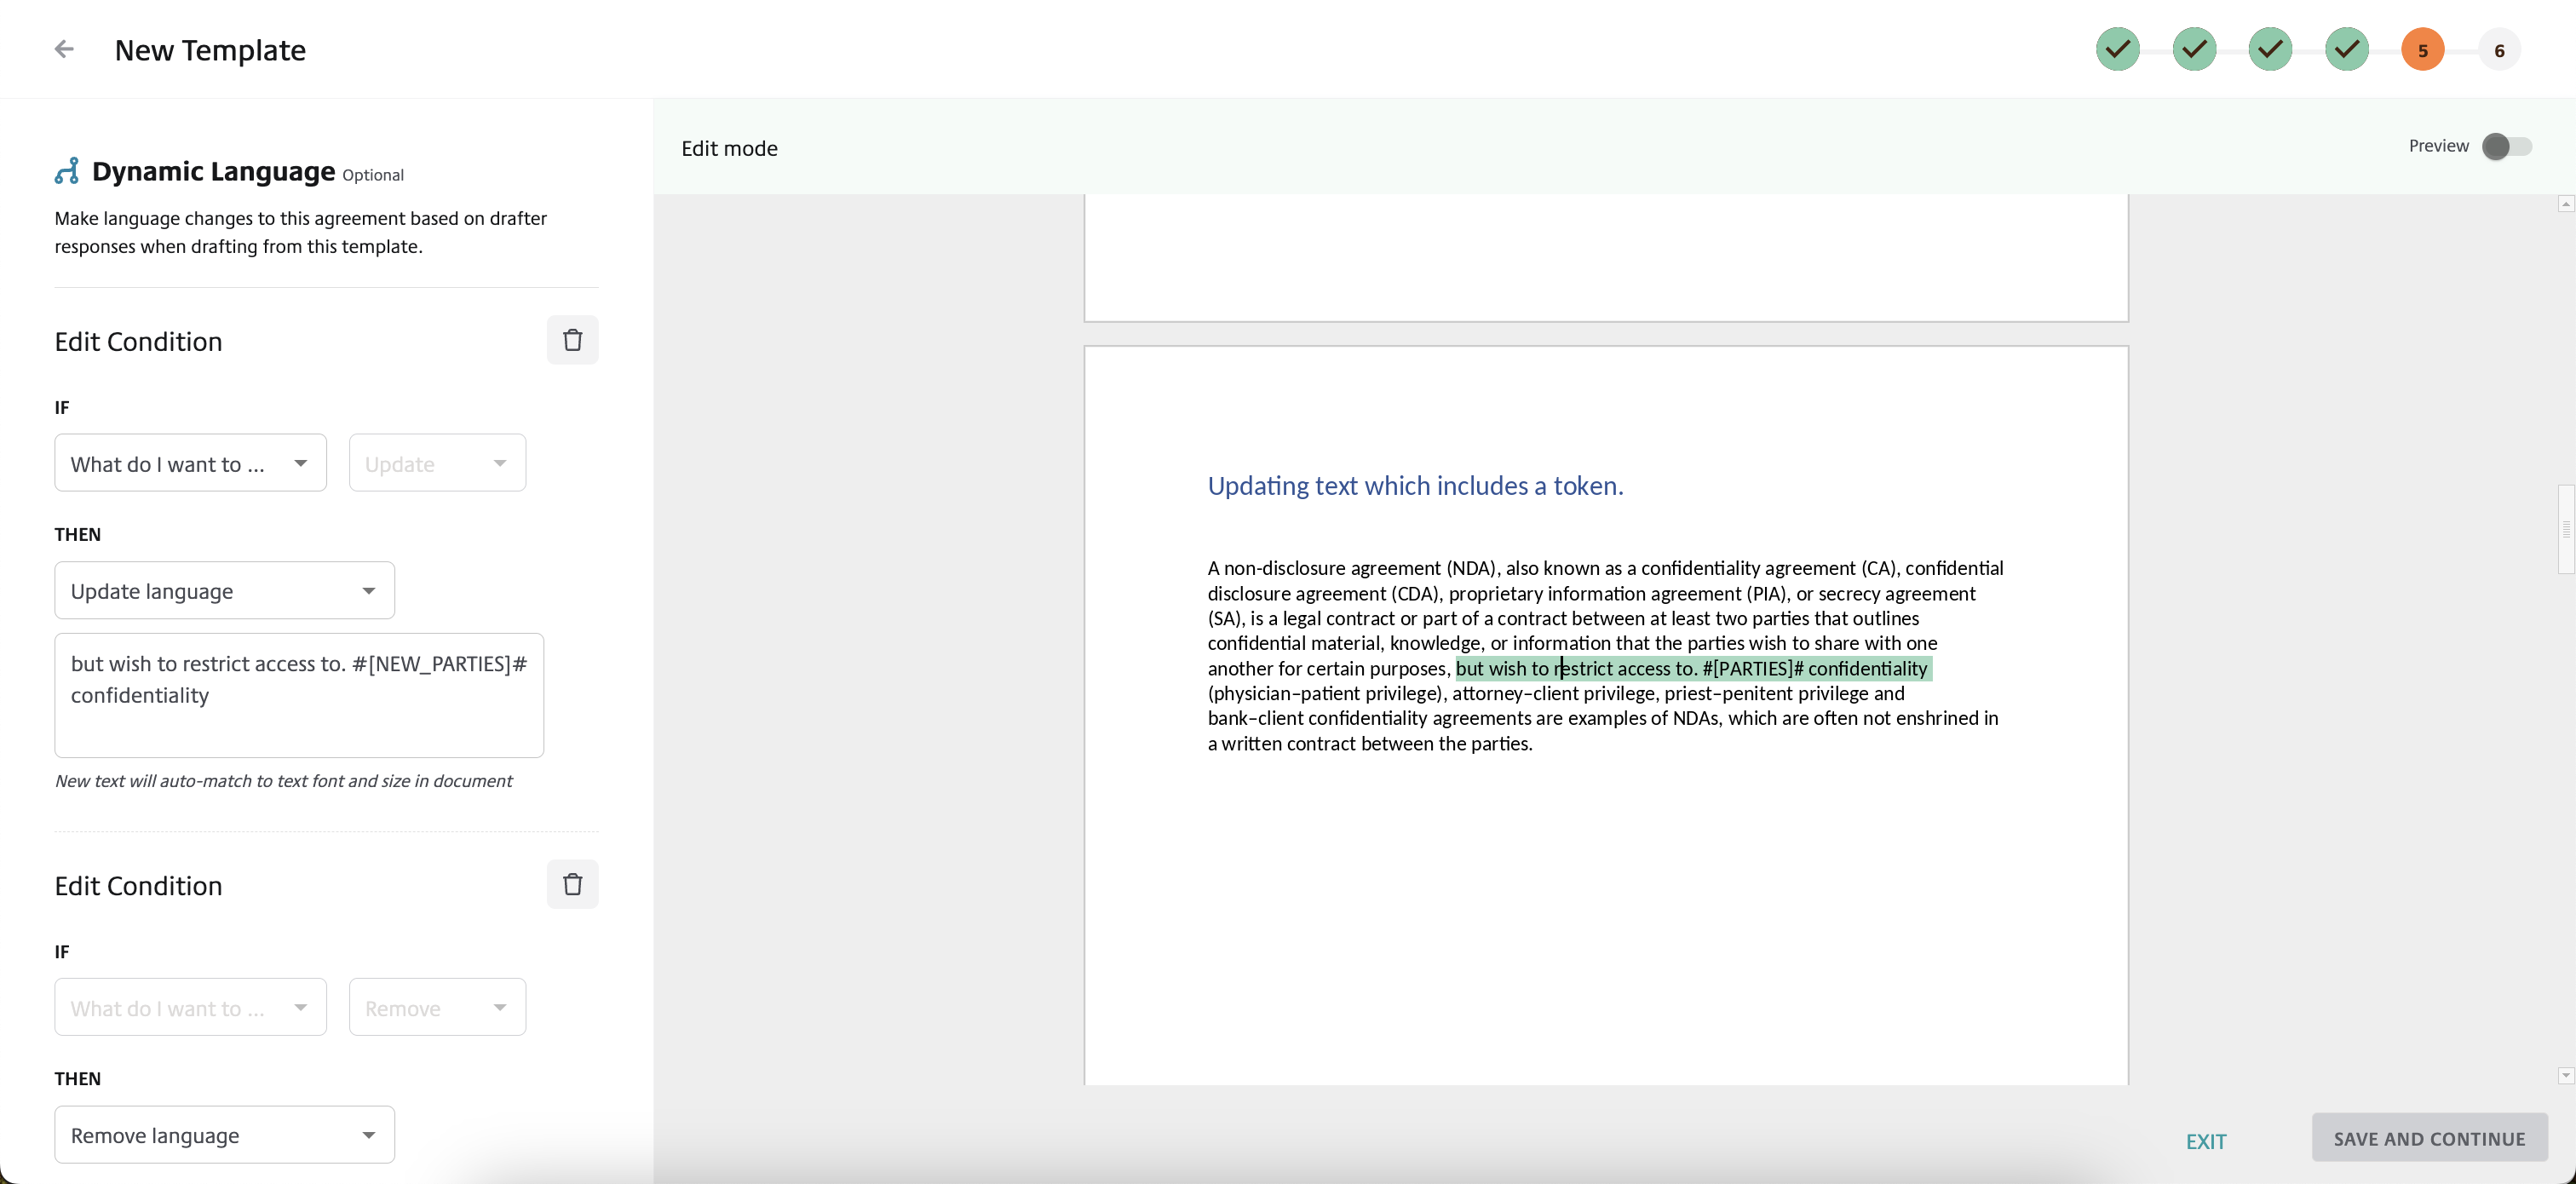
Task: Click the EXIT link
Action: (x=2205, y=1141)
